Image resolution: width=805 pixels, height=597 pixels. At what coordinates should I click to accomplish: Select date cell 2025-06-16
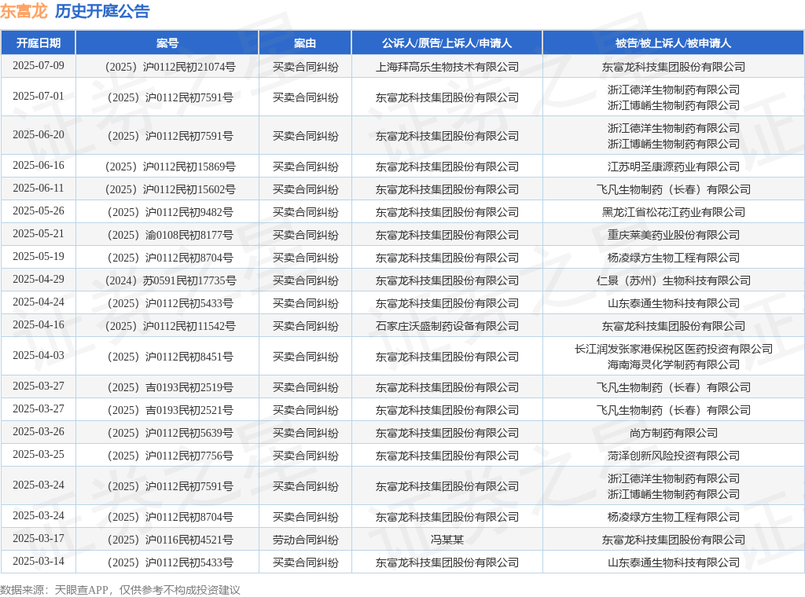pyautogui.click(x=39, y=165)
